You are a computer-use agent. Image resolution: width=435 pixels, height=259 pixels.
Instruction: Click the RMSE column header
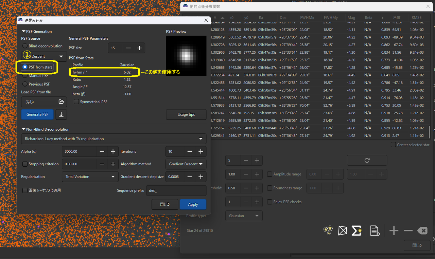tap(416, 18)
